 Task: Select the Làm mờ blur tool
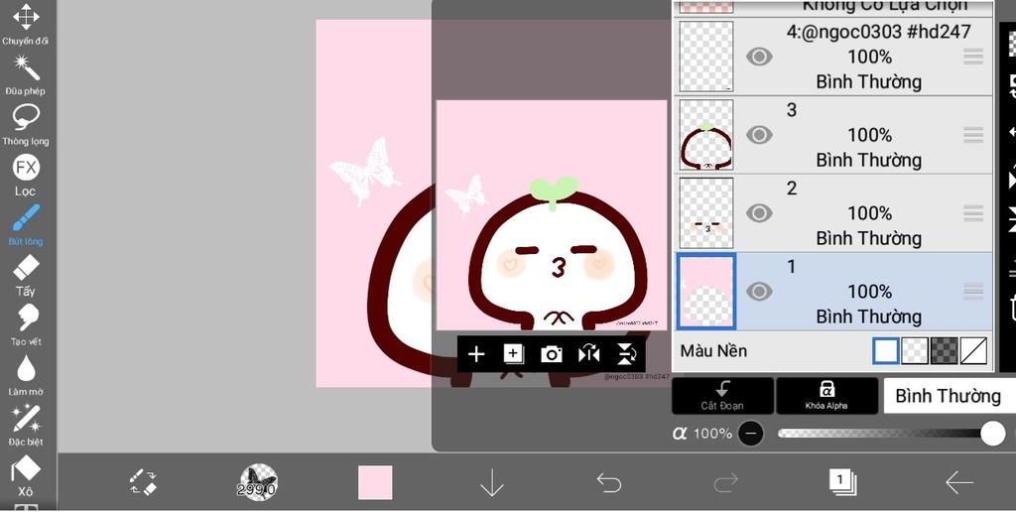25,375
